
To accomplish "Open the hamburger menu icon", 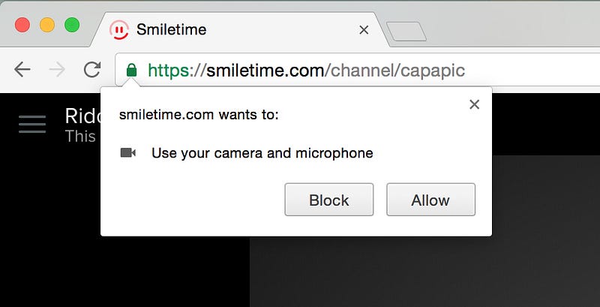I will [x=32, y=124].
